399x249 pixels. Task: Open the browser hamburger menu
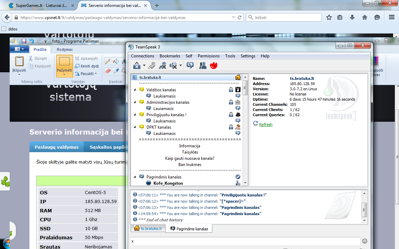pos(392,17)
